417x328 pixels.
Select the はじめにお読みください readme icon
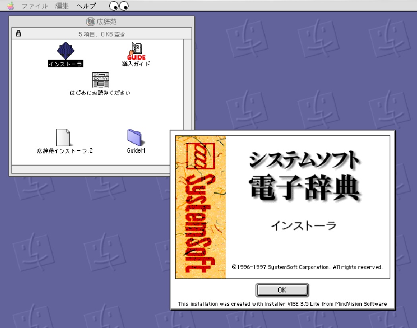tap(100, 80)
